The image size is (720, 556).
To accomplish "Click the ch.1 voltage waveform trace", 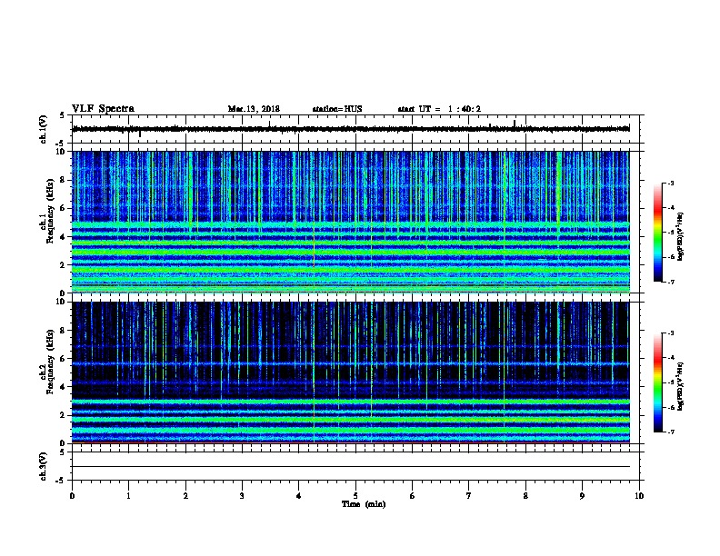I will coord(351,129).
